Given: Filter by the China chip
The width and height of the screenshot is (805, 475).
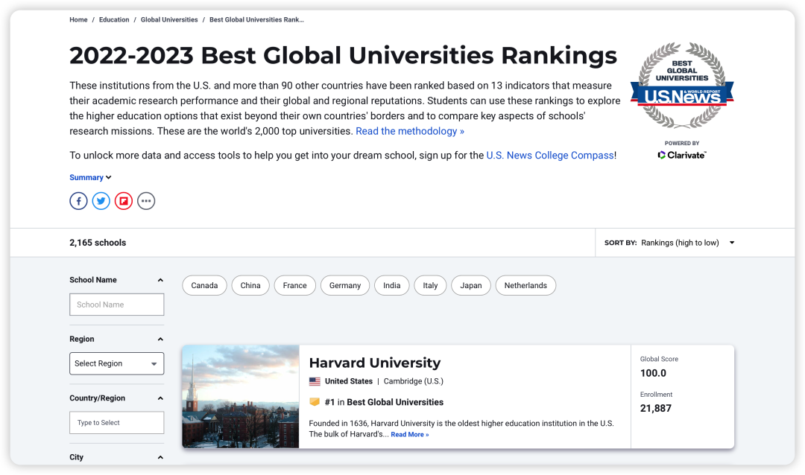Looking at the screenshot, I should [x=250, y=285].
